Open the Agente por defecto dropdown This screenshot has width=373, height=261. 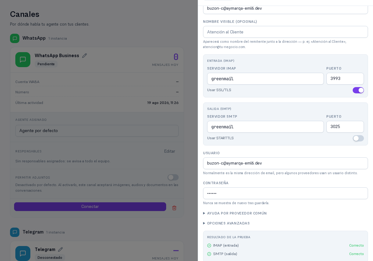click(97, 131)
